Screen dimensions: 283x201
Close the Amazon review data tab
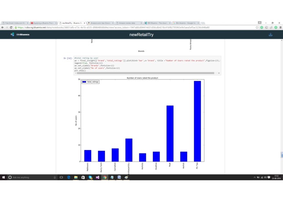click(x=141, y=23)
